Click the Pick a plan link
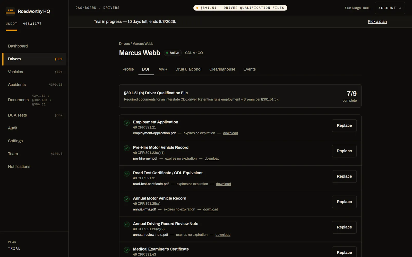The height and width of the screenshot is (257, 412). (x=377, y=22)
